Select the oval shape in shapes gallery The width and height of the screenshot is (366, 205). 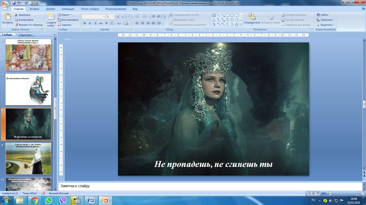pos(232,15)
